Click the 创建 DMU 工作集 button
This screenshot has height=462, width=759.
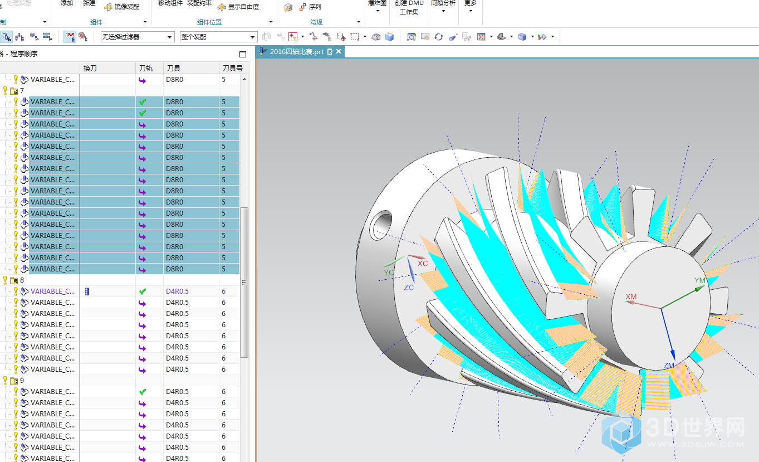[x=409, y=7]
